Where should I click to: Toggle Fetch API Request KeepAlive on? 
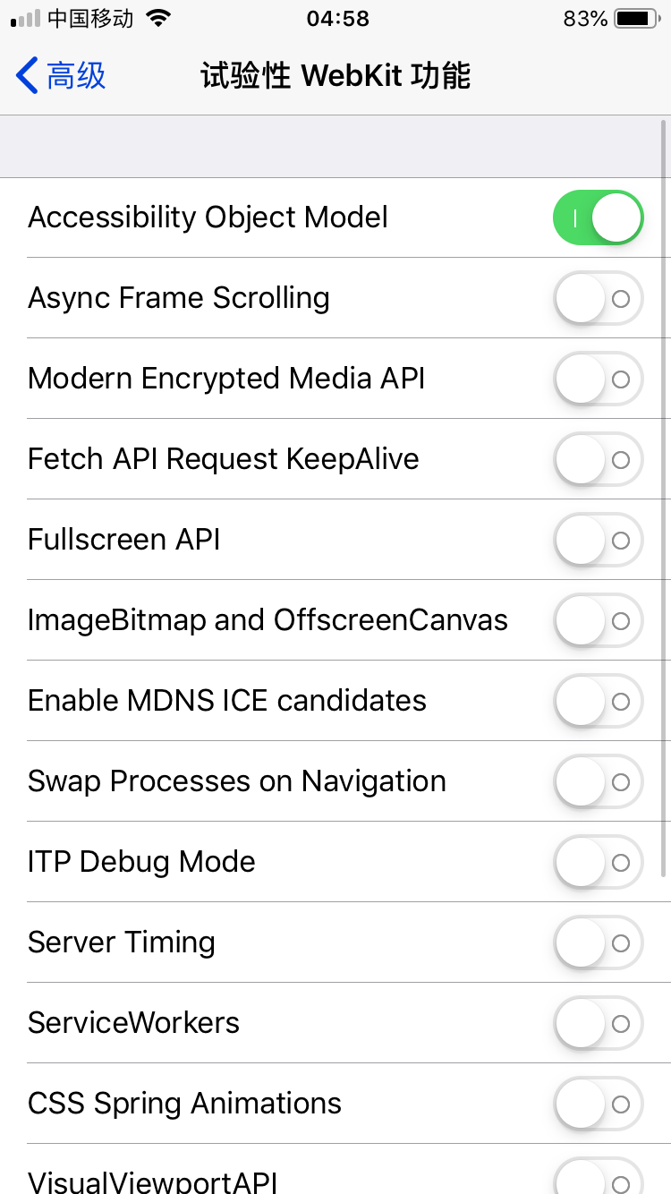click(598, 459)
